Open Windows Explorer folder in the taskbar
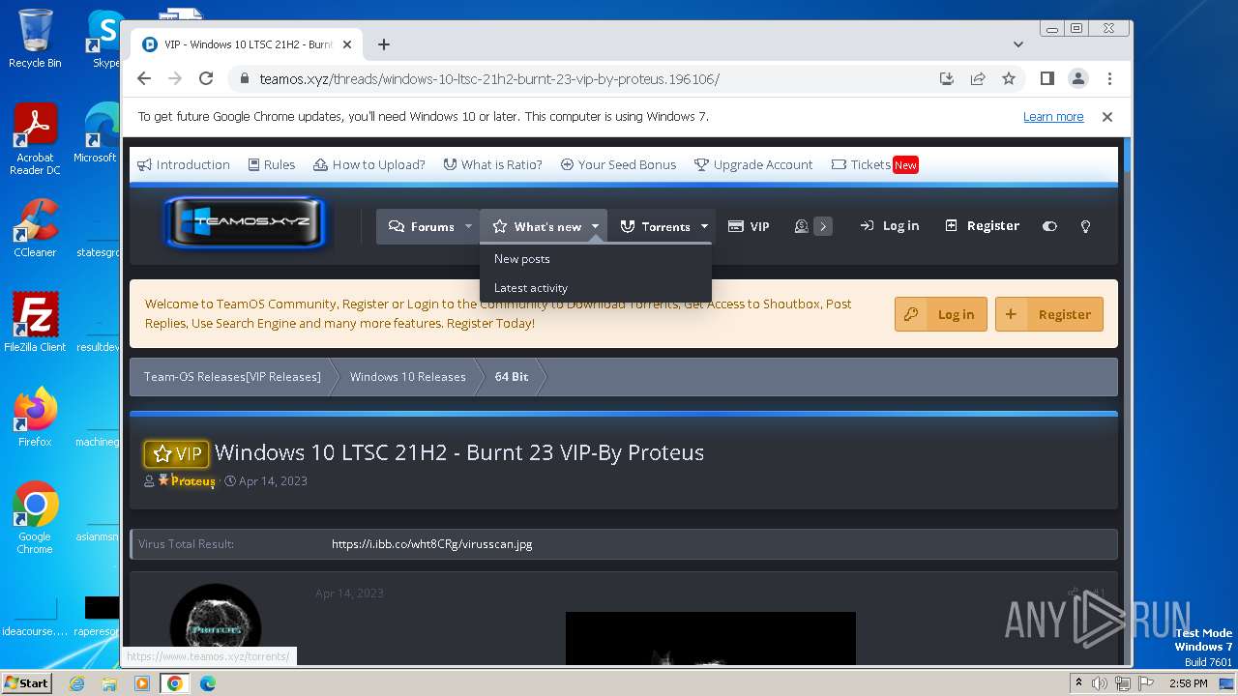Viewport: 1238px width, 696px height. [x=109, y=683]
